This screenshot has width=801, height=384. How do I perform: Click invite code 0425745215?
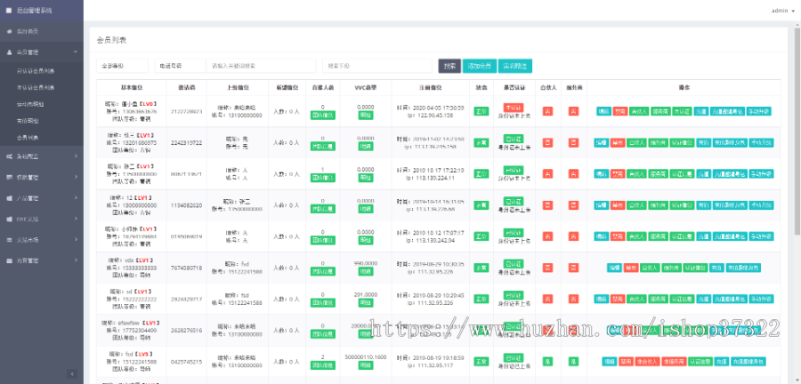(187, 361)
